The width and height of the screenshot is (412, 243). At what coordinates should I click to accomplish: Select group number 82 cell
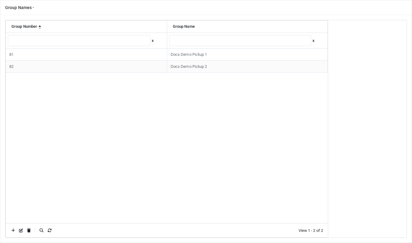click(86, 67)
